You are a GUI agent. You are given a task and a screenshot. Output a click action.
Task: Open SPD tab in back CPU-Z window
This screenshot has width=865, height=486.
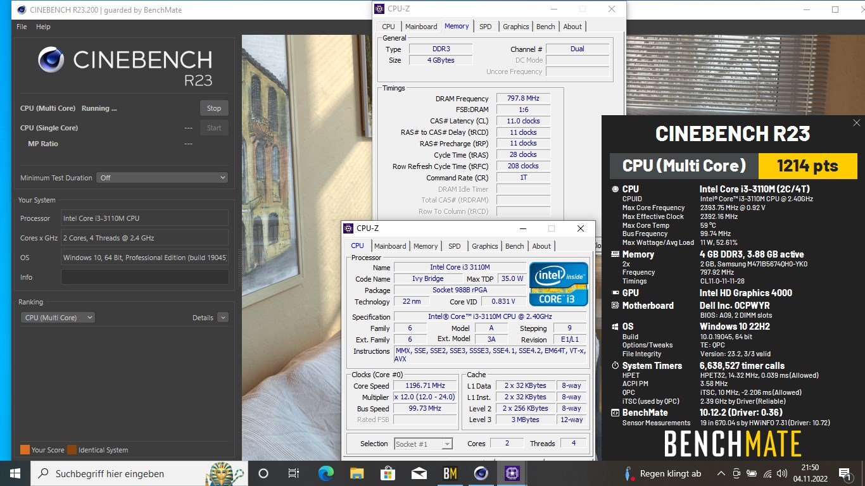[x=486, y=27]
